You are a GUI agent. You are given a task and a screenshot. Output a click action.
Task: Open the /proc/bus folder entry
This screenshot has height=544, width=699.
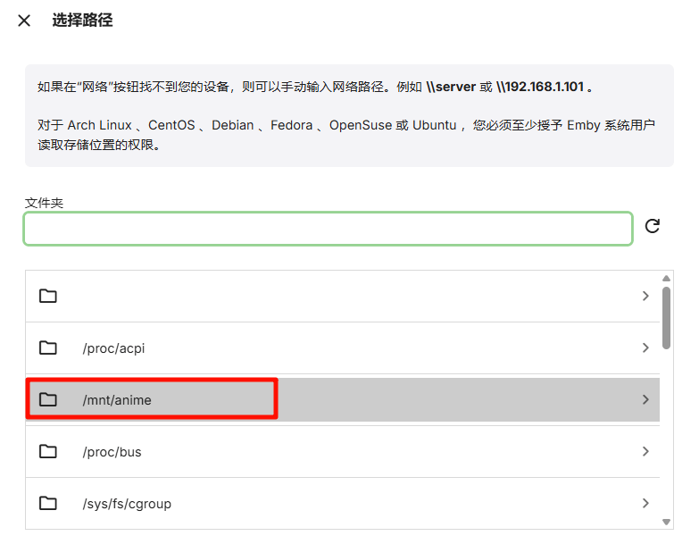pos(112,452)
